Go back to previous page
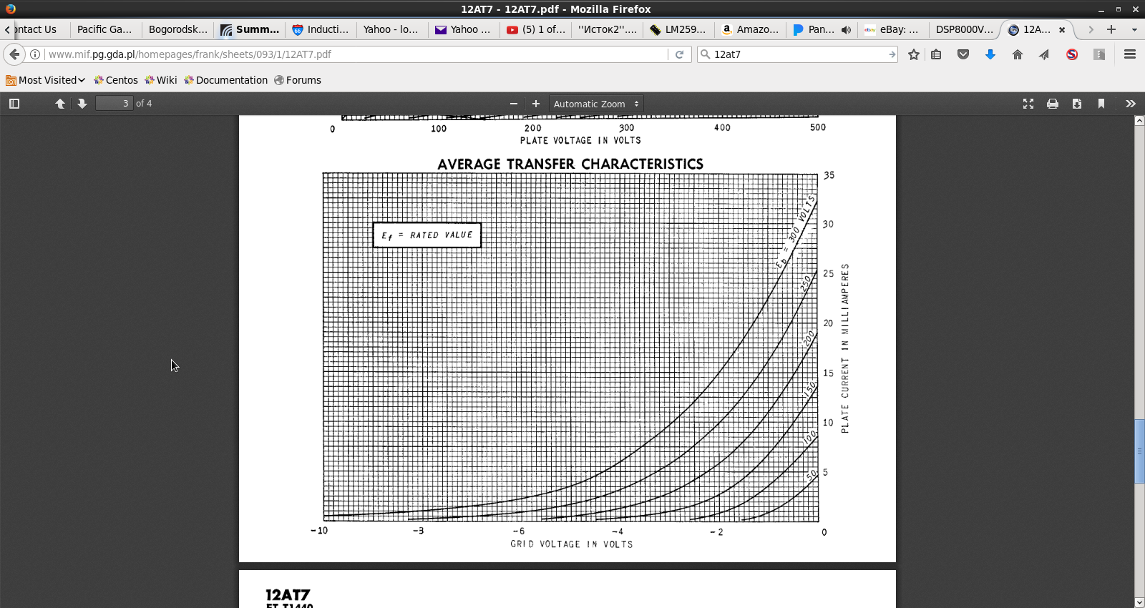Viewport: 1145px width, 608px height. [x=14, y=54]
